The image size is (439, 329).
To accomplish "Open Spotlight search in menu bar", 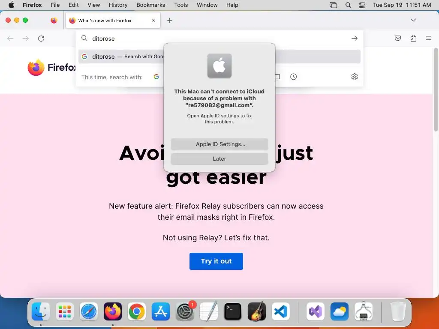I will (x=348, y=5).
